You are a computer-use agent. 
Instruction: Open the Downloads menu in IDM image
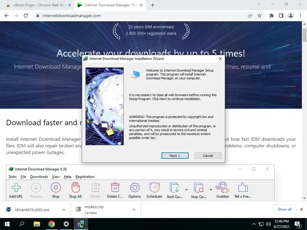(39, 177)
